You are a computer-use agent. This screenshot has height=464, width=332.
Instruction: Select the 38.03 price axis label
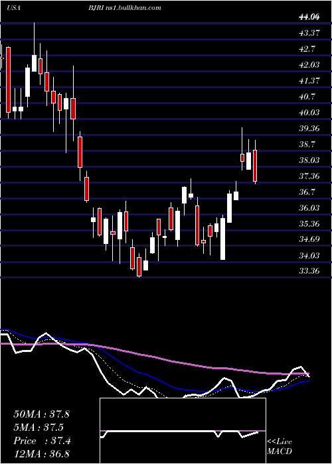coord(309,160)
